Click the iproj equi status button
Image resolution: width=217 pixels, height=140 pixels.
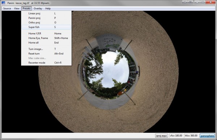[161, 136]
